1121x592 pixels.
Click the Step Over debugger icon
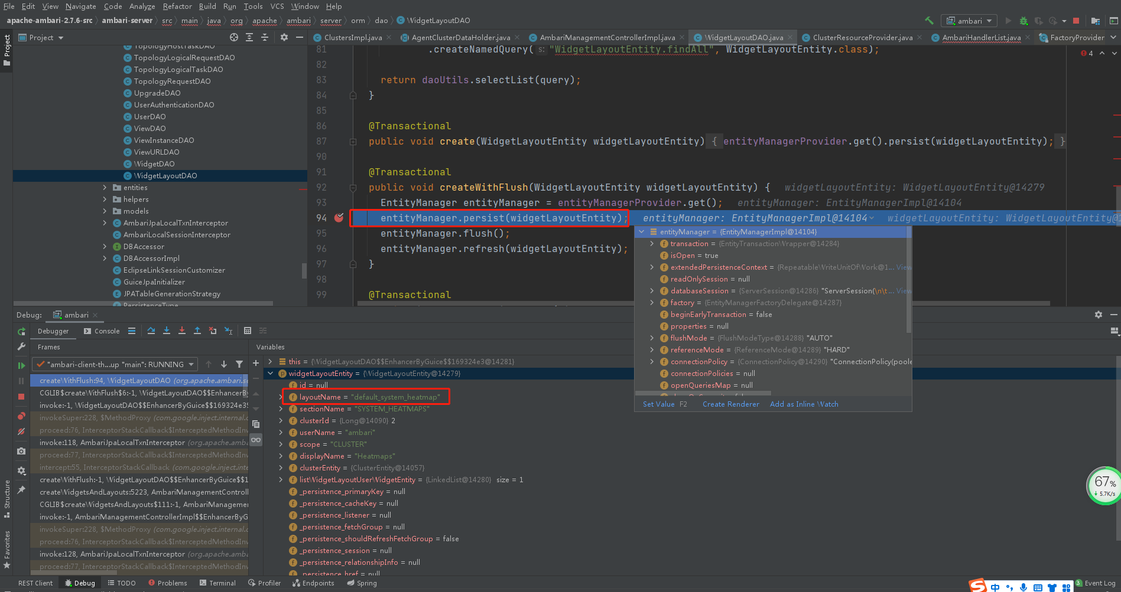151,331
